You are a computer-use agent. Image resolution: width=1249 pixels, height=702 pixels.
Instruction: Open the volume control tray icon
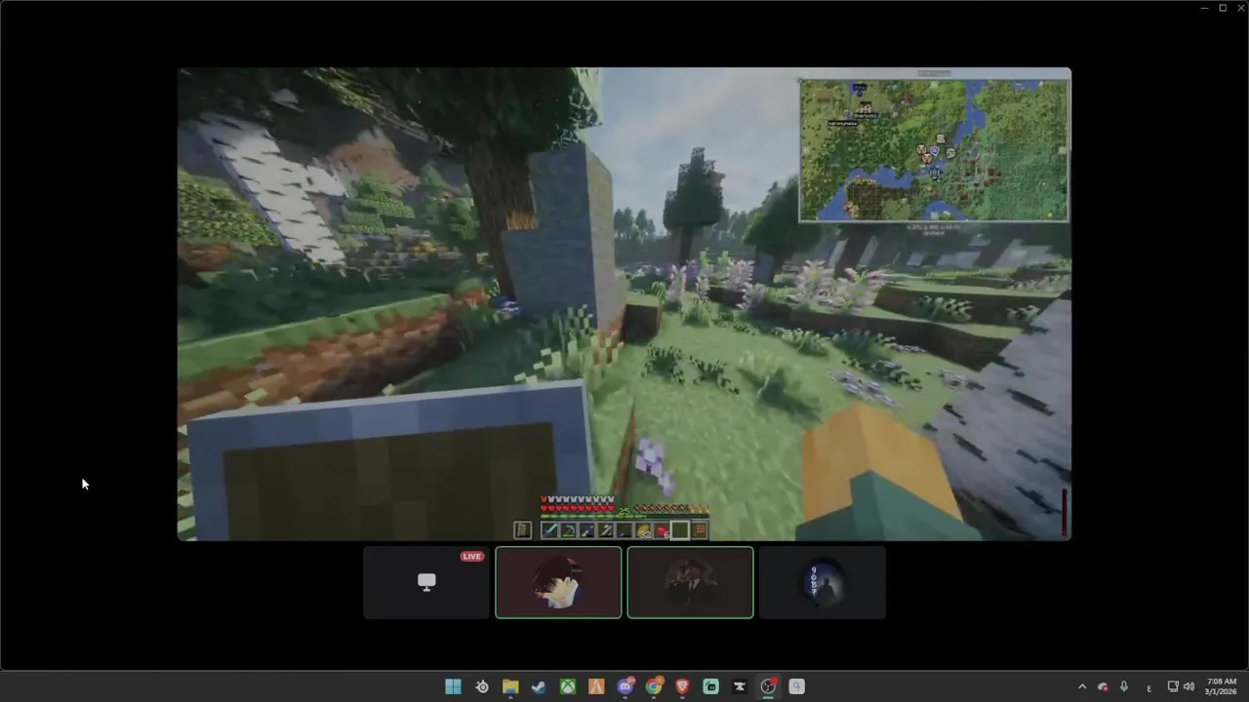1189,686
